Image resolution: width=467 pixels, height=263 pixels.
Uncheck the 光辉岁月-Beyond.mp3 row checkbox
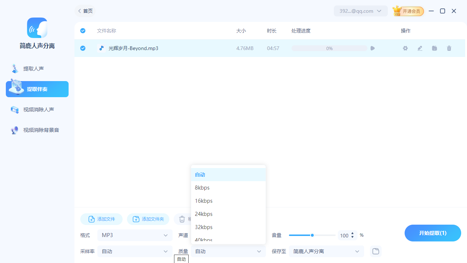[82, 48]
